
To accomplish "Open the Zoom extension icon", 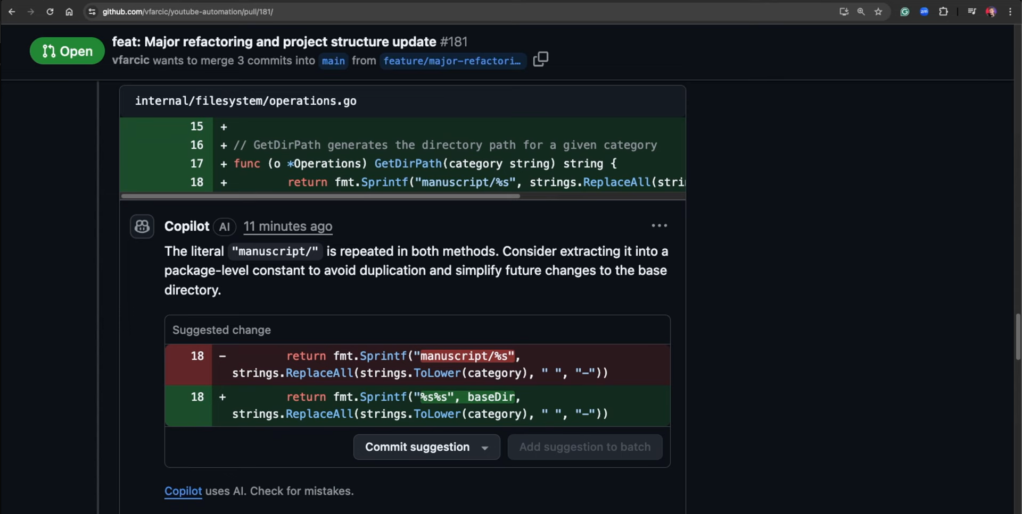I will pyautogui.click(x=924, y=12).
